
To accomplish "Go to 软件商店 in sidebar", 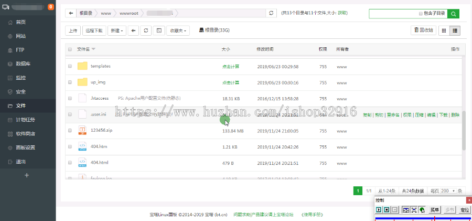I will coord(25,134).
